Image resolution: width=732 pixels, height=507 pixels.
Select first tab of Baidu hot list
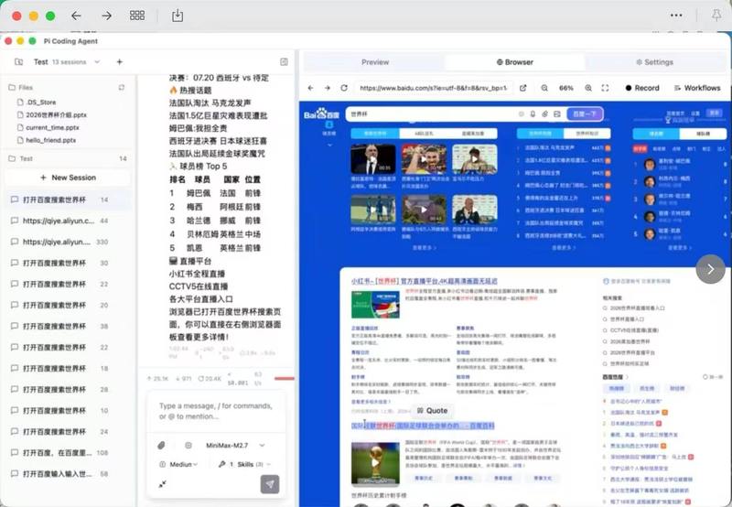(x=540, y=134)
